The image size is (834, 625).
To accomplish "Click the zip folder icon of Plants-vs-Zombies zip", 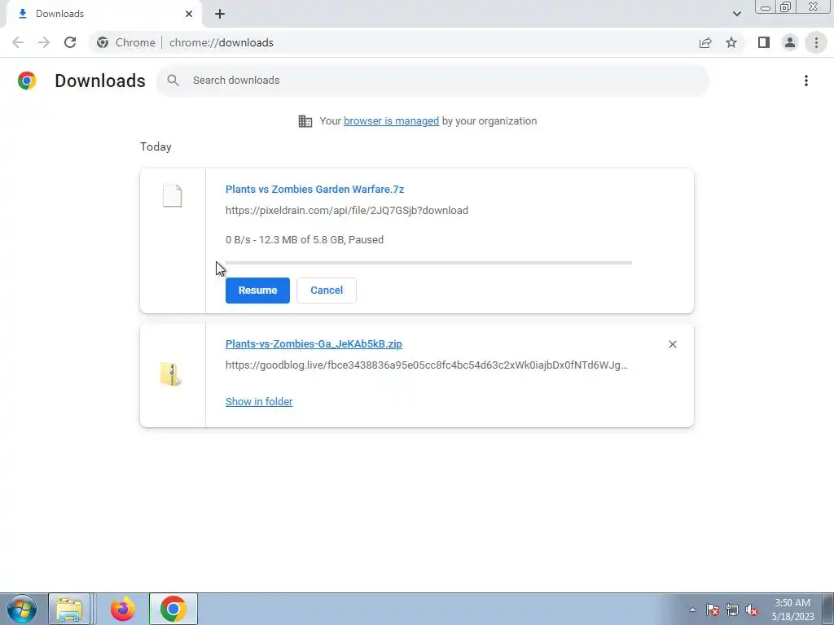I will tap(171, 374).
